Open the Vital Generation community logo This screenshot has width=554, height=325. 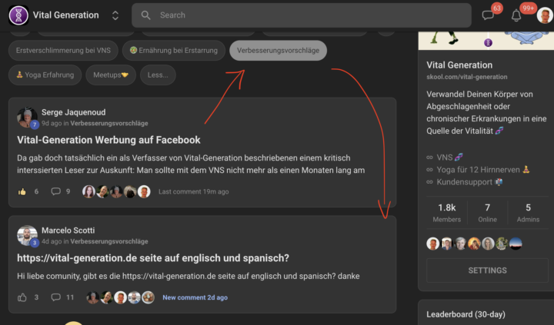[18, 15]
